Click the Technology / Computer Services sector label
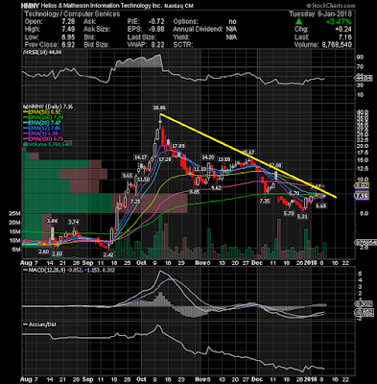Viewport: 377px width, 384px height. pos(72,13)
